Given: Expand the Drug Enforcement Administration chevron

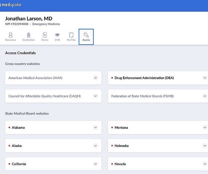Looking at the screenshot, I should click(x=205, y=78).
